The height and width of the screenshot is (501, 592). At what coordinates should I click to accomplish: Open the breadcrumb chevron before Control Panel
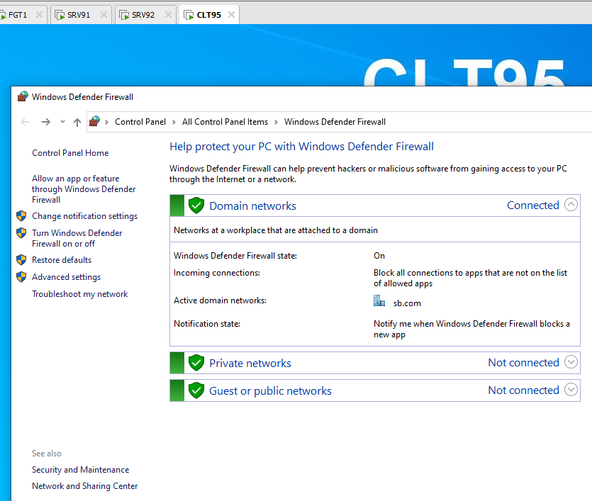pos(107,122)
